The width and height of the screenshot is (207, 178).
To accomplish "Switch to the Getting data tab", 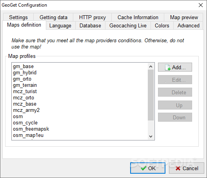I will pyautogui.click(x=53, y=17).
